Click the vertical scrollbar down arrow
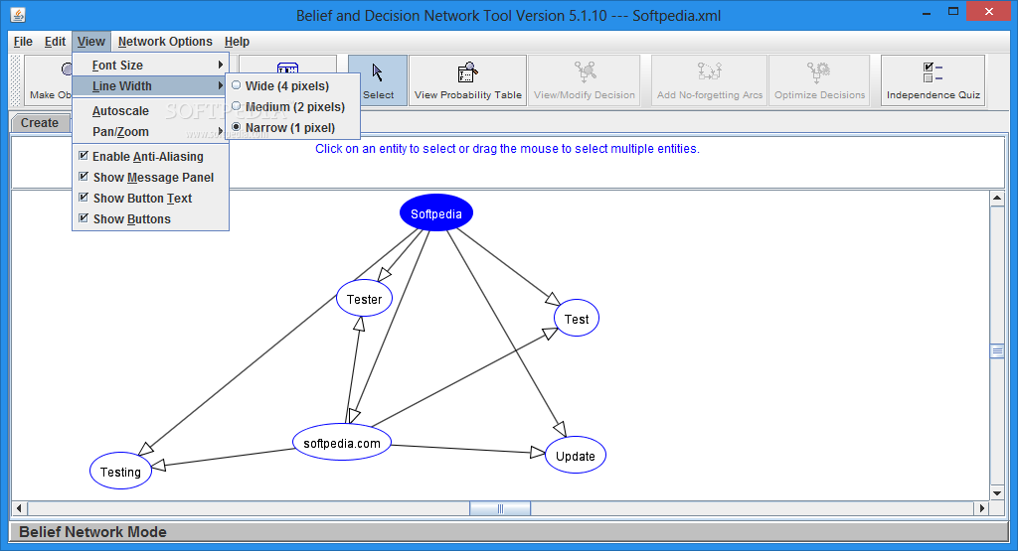The image size is (1018, 551). click(x=997, y=492)
